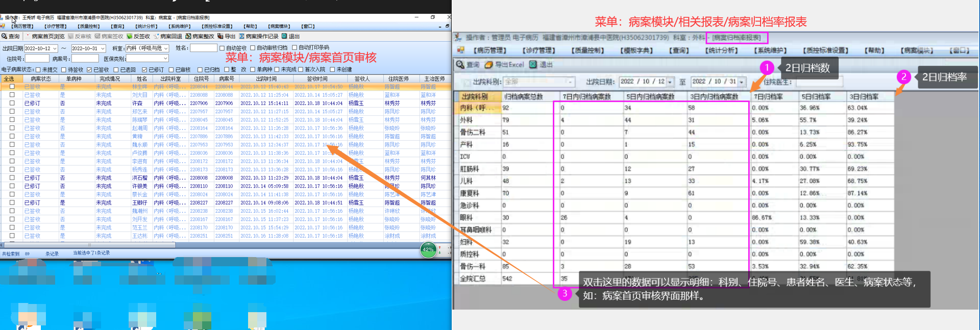This screenshot has height=330, width=980.
Task: Click the 查询 magnifier in the report window
Action: click(460, 65)
